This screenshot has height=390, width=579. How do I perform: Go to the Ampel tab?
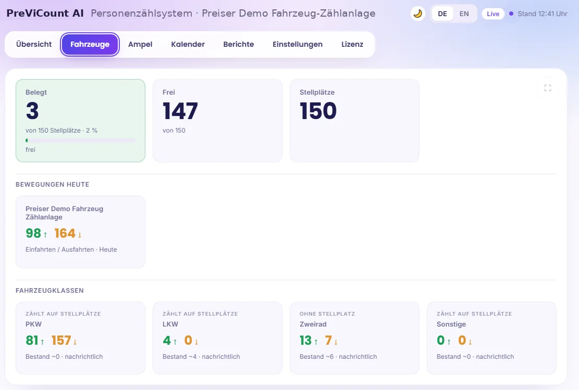point(140,44)
